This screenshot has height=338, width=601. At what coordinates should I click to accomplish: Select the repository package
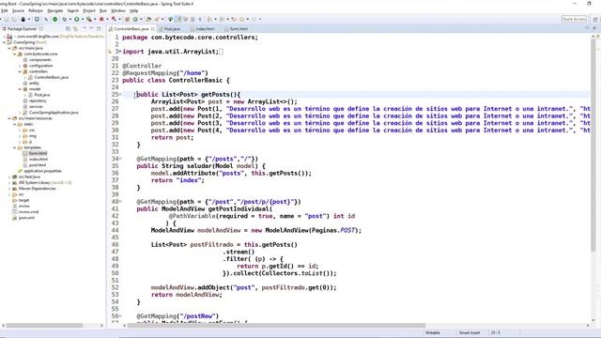pyautogui.click(x=38, y=100)
